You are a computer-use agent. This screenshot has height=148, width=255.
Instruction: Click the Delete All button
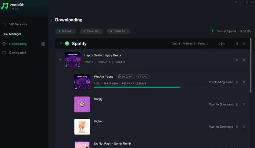tap(118, 31)
